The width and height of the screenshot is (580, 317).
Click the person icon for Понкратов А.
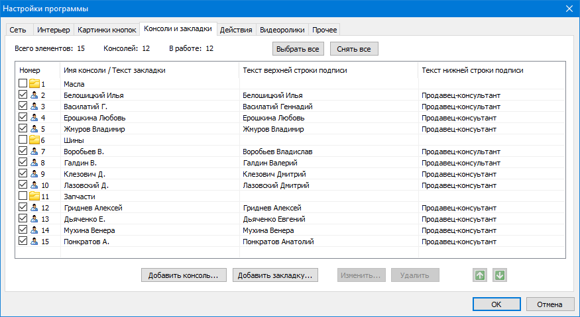click(34, 242)
